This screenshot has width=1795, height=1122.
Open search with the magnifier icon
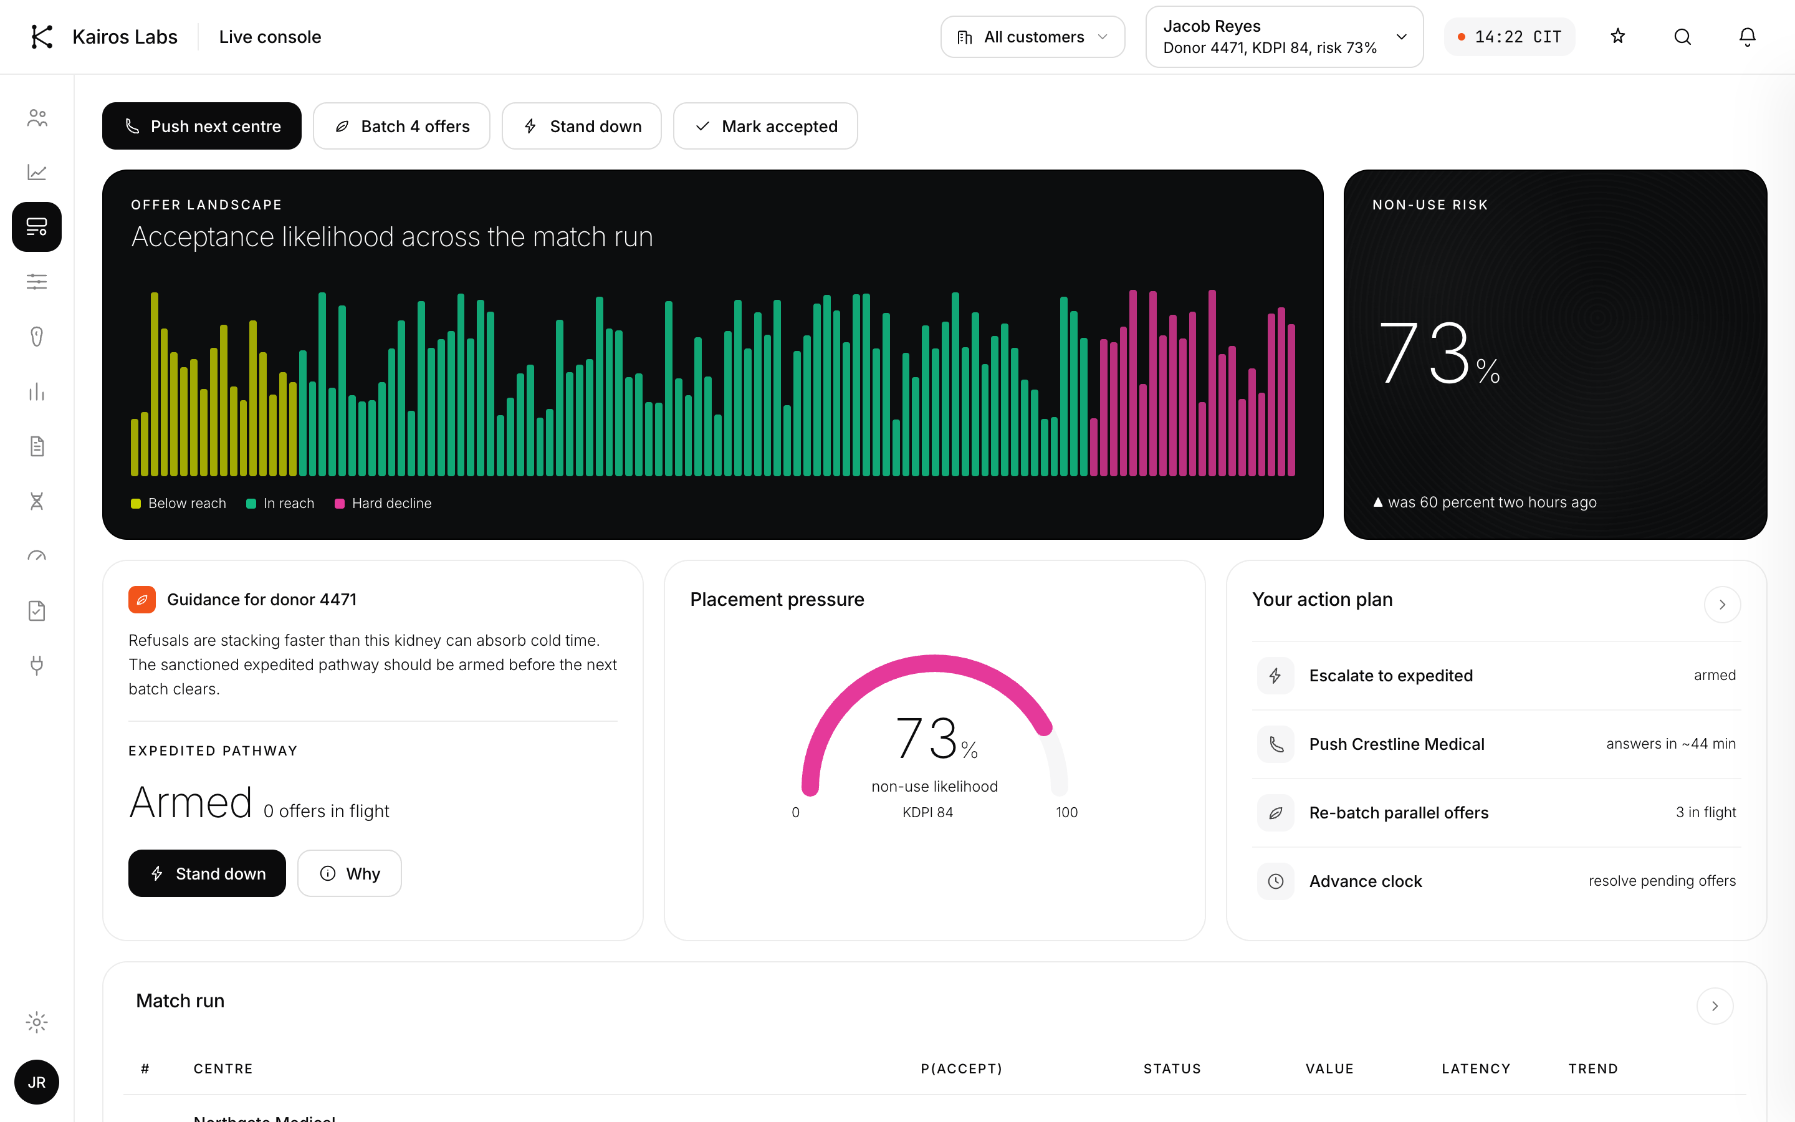tap(1682, 36)
